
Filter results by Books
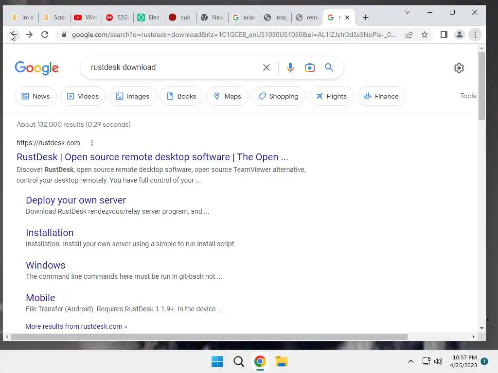tap(181, 96)
